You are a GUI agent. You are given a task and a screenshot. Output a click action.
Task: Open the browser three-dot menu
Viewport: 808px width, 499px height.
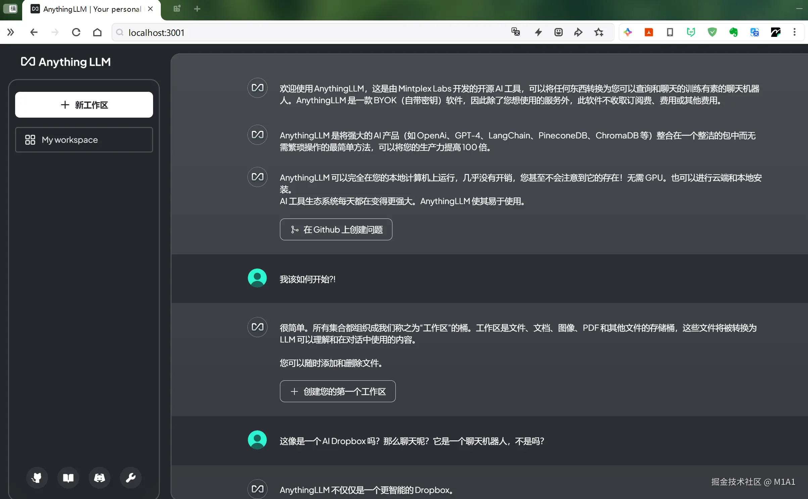coord(794,32)
